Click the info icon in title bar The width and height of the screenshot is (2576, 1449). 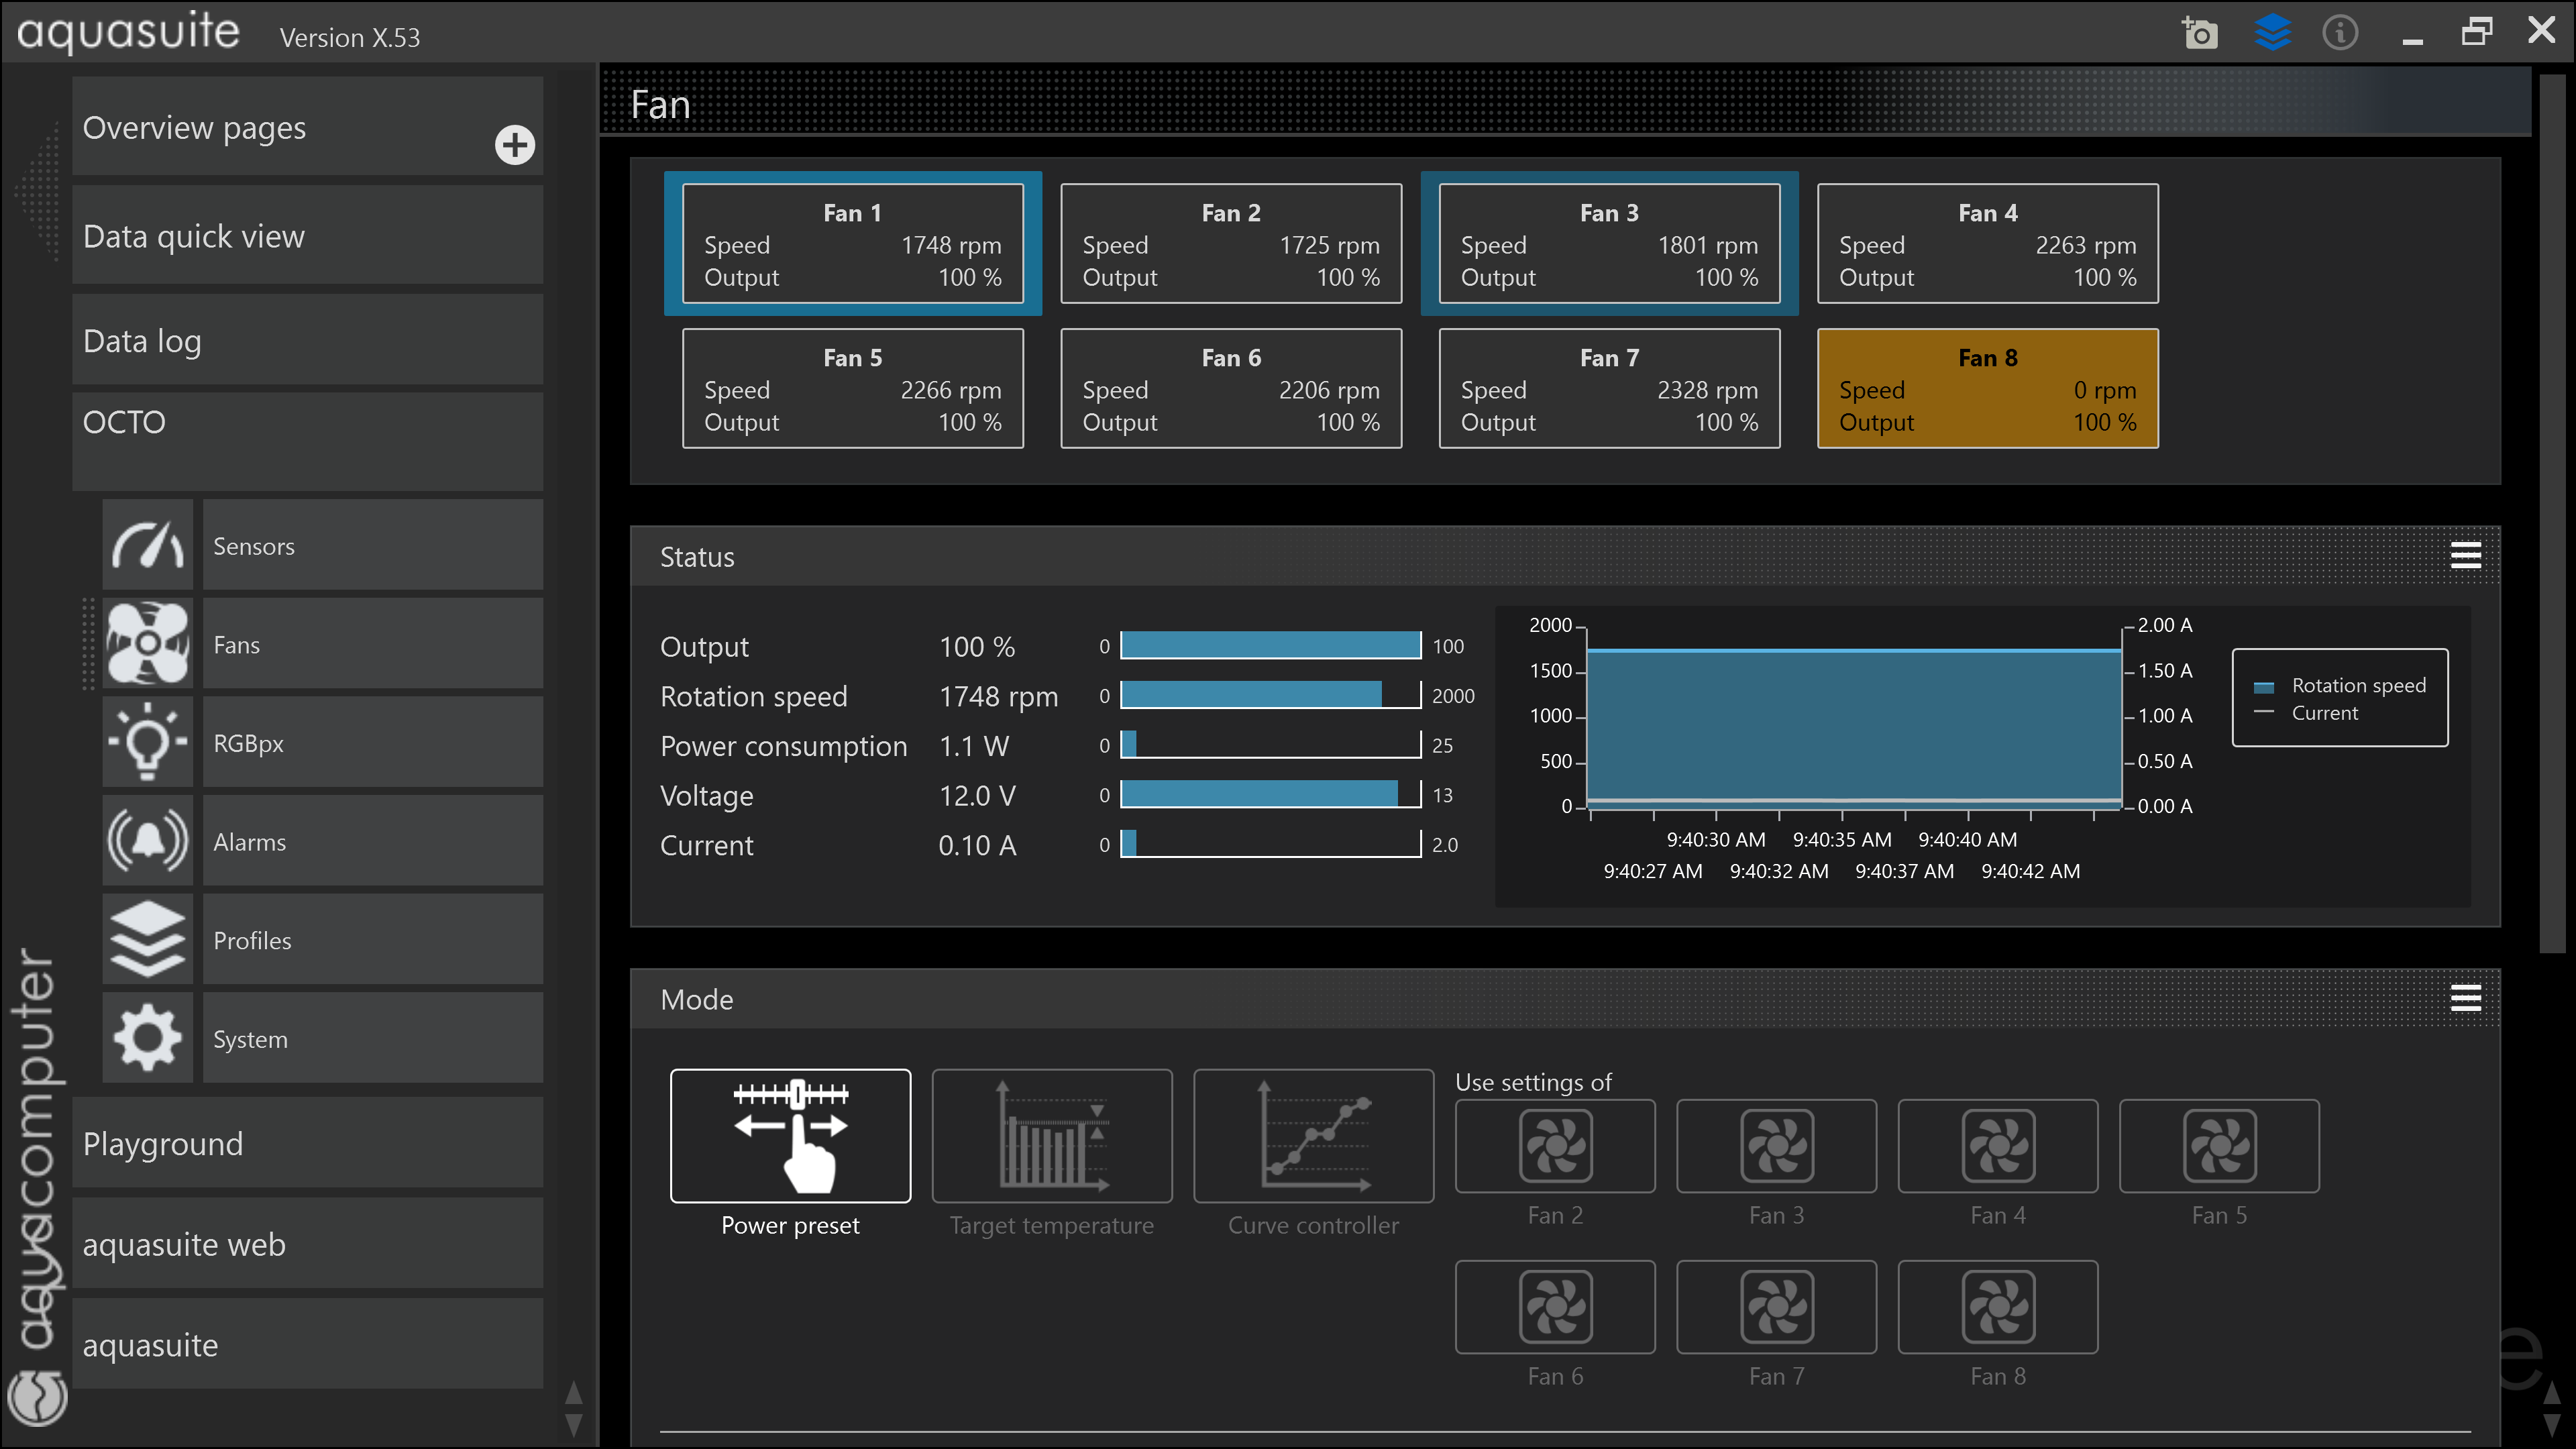(2339, 33)
